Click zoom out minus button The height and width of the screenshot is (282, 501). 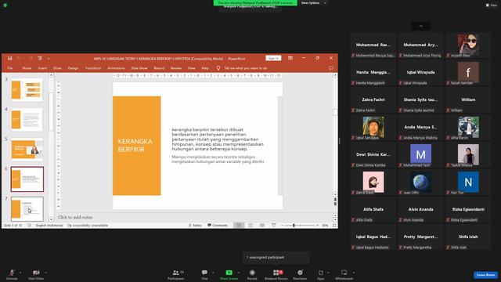point(282,226)
